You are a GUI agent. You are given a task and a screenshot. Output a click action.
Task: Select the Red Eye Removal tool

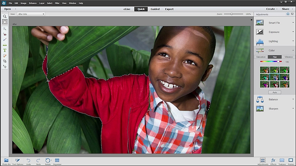pos(5,34)
